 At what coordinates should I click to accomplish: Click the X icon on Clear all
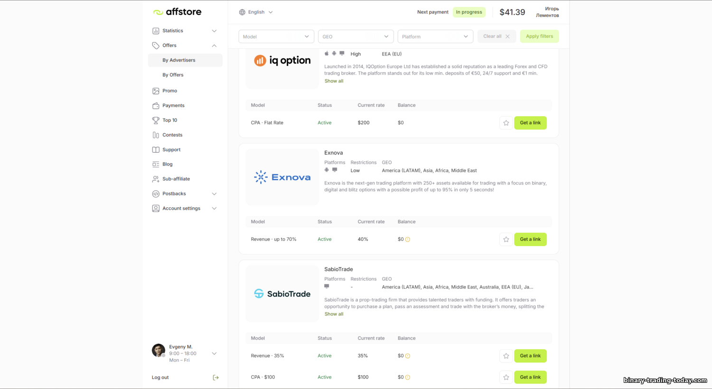pyautogui.click(x=507, y=37)
